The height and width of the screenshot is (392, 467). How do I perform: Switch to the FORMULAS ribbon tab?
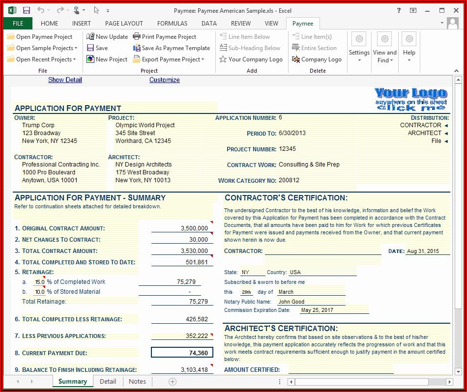[x=172, y=23]
